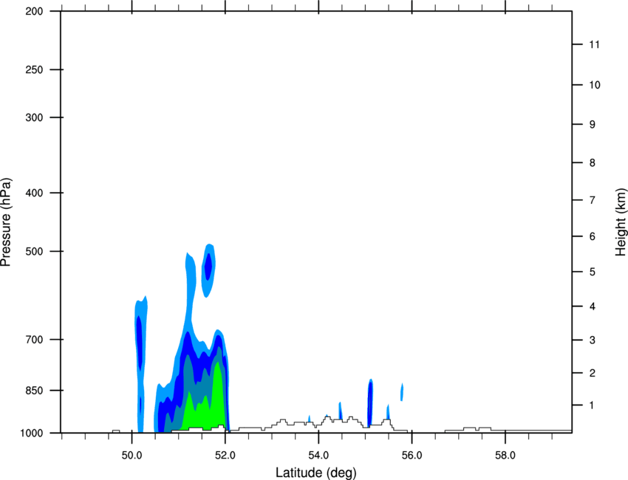This screenshot has width=628, height=480.
Task: Click the 54.0 latitude label
Action: [318, 456]
